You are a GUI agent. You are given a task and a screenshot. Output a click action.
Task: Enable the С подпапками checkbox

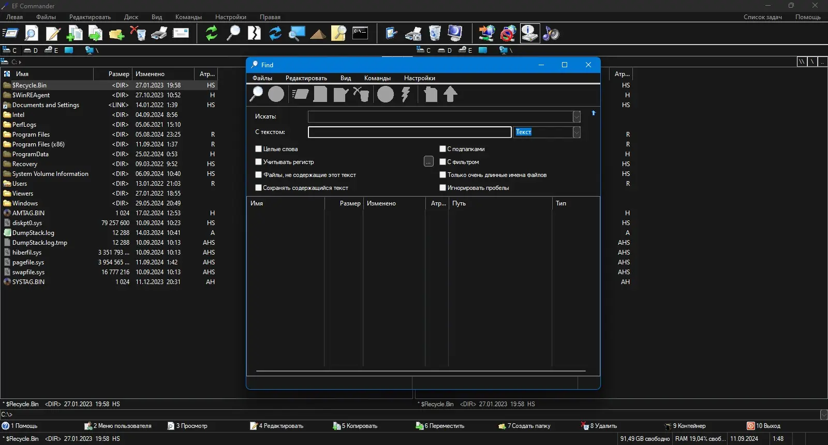click(x=442, y=149)
